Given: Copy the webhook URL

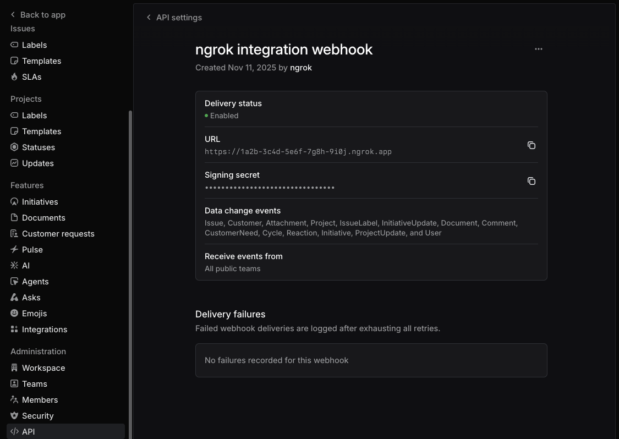Looking at the screenshot, I should pyautogui.click(x=532, y=145).
